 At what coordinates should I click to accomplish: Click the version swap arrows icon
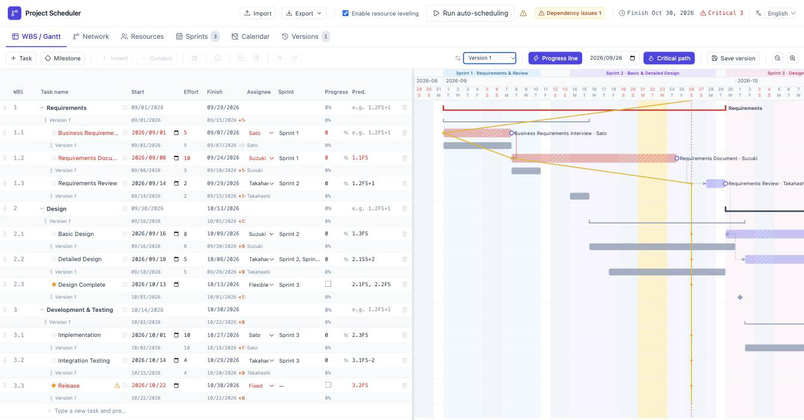click(457, 58)
